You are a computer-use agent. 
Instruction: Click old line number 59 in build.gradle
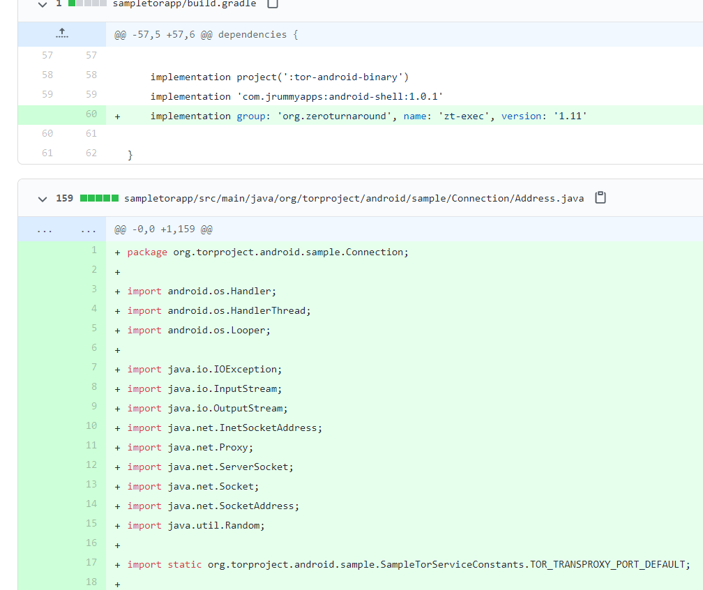pos(47,94)
